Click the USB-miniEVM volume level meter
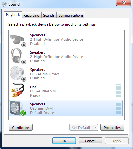 [118, 108]
